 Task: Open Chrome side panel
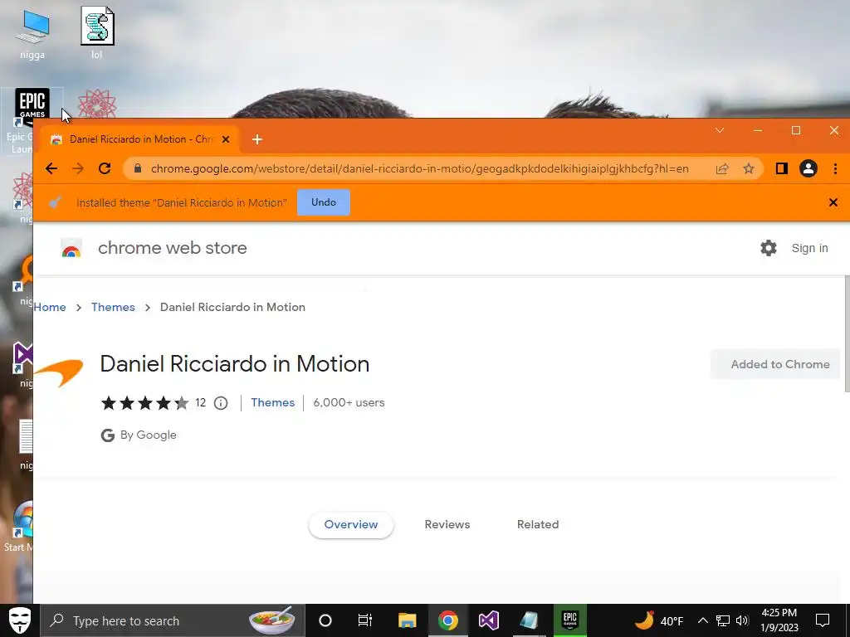[x=781, y=168]
